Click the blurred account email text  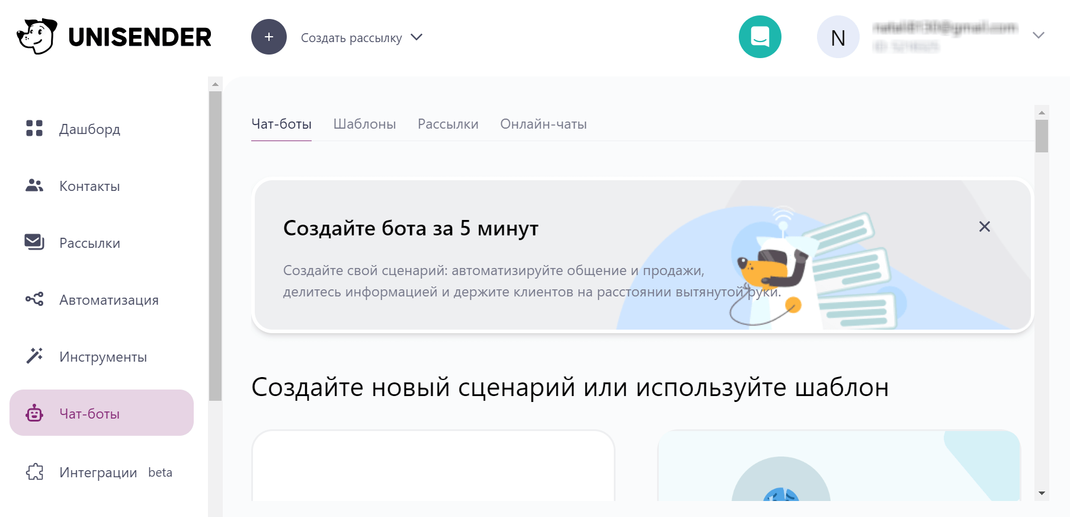[x=945, y=27]
